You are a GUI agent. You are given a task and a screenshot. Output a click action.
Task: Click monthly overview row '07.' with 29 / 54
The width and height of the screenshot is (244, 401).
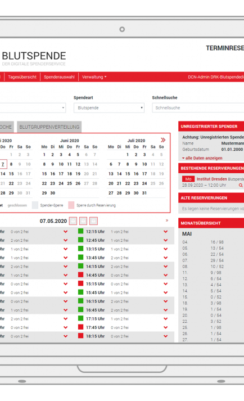(x=203, y=260)
